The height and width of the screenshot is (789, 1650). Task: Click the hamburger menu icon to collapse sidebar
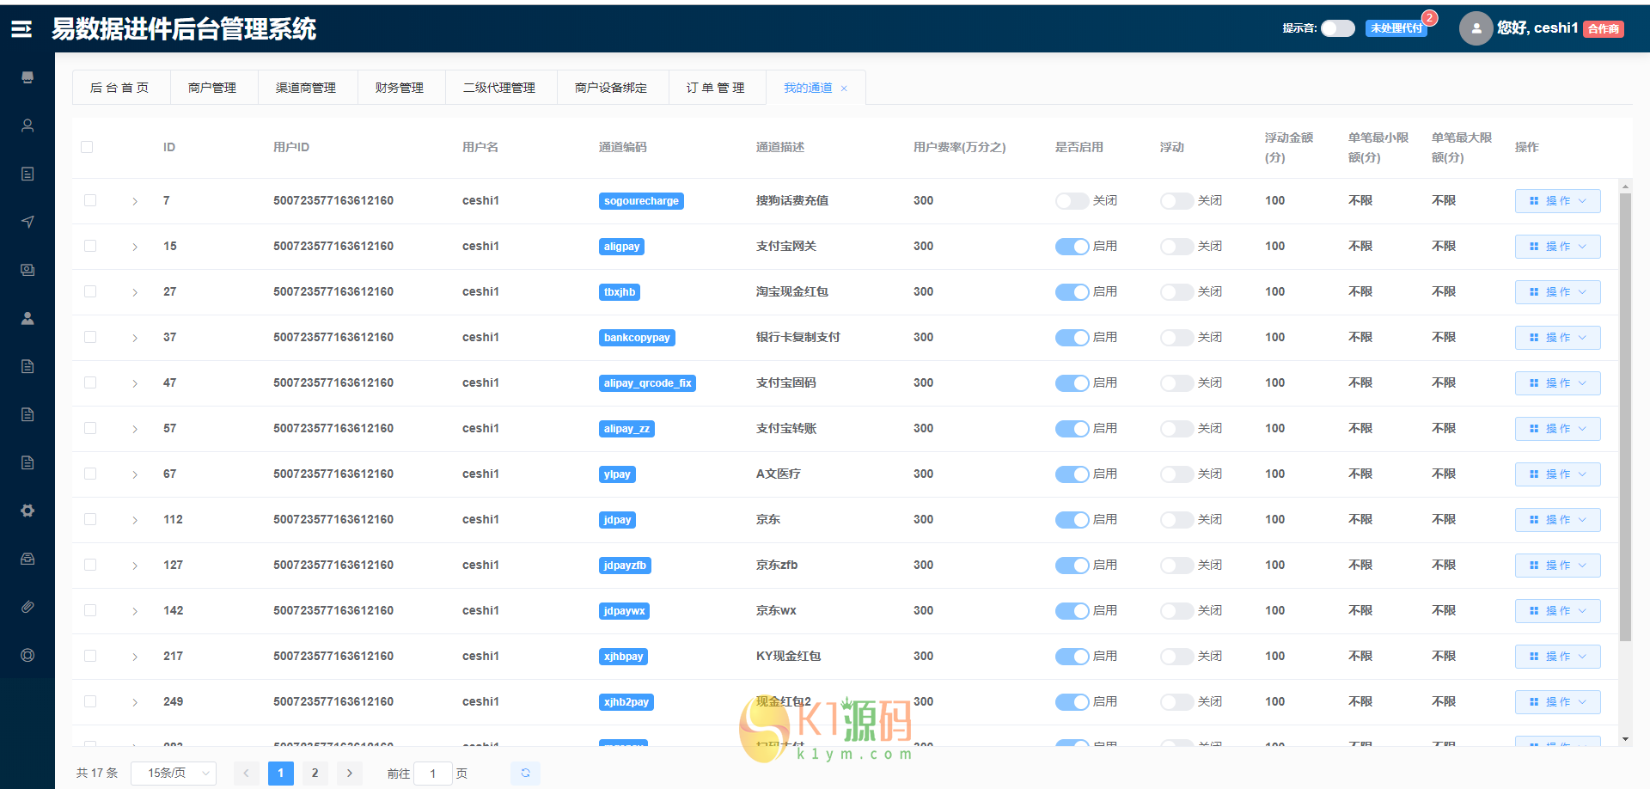click(21, 29)
